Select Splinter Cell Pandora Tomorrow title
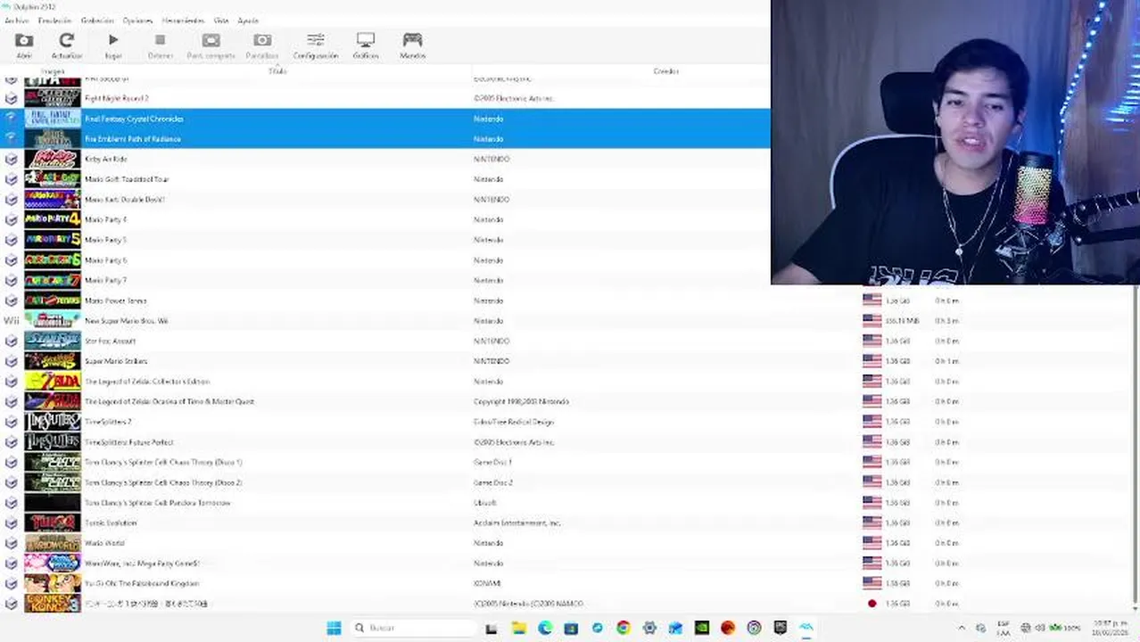 tap(157, 503)
